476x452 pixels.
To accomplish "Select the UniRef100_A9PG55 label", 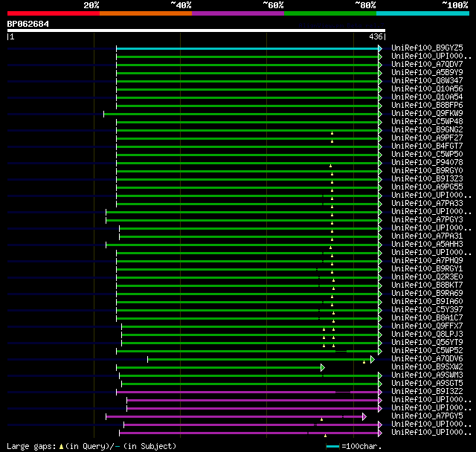I will tap(427, 187).
